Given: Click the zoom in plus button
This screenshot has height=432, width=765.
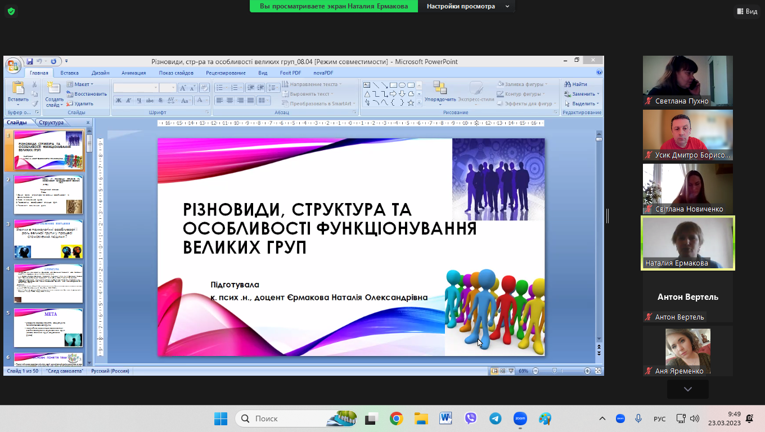Looking at the screenshot, I should coord(587,371).
